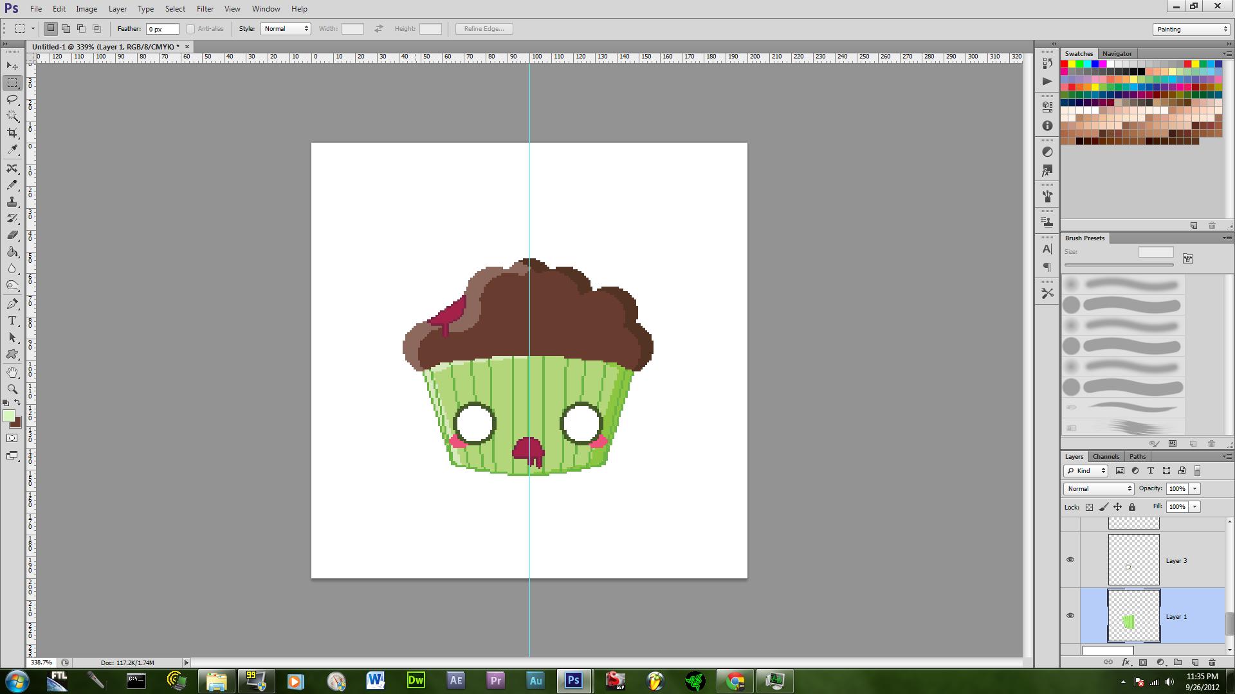Image resolution: width=1235 pixels, height=694 pixels.
Task: Select the Magic Wand tool
Action: [12, 116]
